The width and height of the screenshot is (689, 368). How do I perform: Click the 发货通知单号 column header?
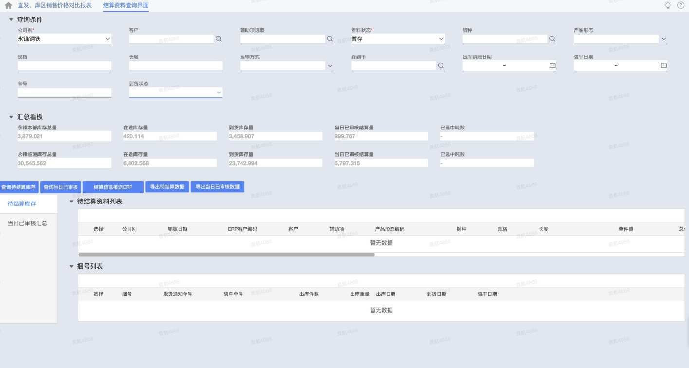(178, 294)
